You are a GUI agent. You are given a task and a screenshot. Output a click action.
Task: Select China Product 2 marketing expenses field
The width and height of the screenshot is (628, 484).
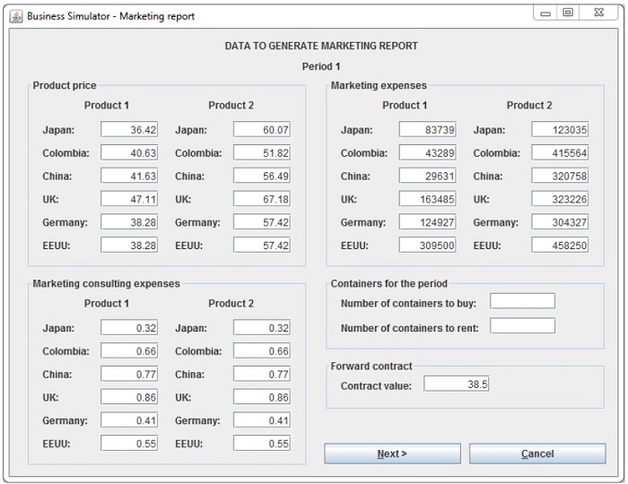tap(560, 177)
